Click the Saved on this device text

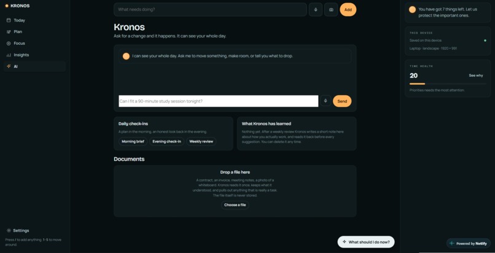click(x=426, y=41)
